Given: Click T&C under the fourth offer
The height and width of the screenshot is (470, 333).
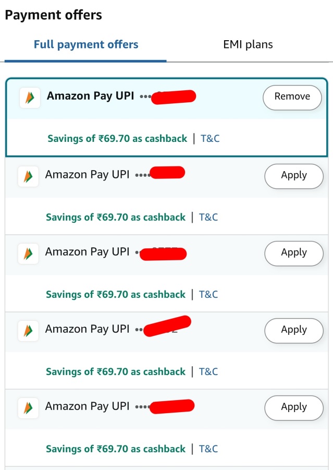Looking at the screenshot, I should [x=209, y=371].
